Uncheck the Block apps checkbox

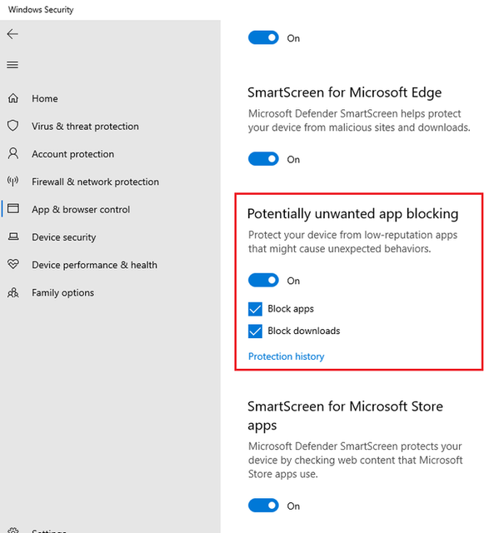pyautogui.click(x=255, y=309)
